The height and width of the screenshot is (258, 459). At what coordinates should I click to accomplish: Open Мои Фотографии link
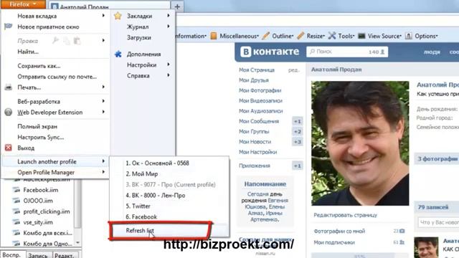260,90
